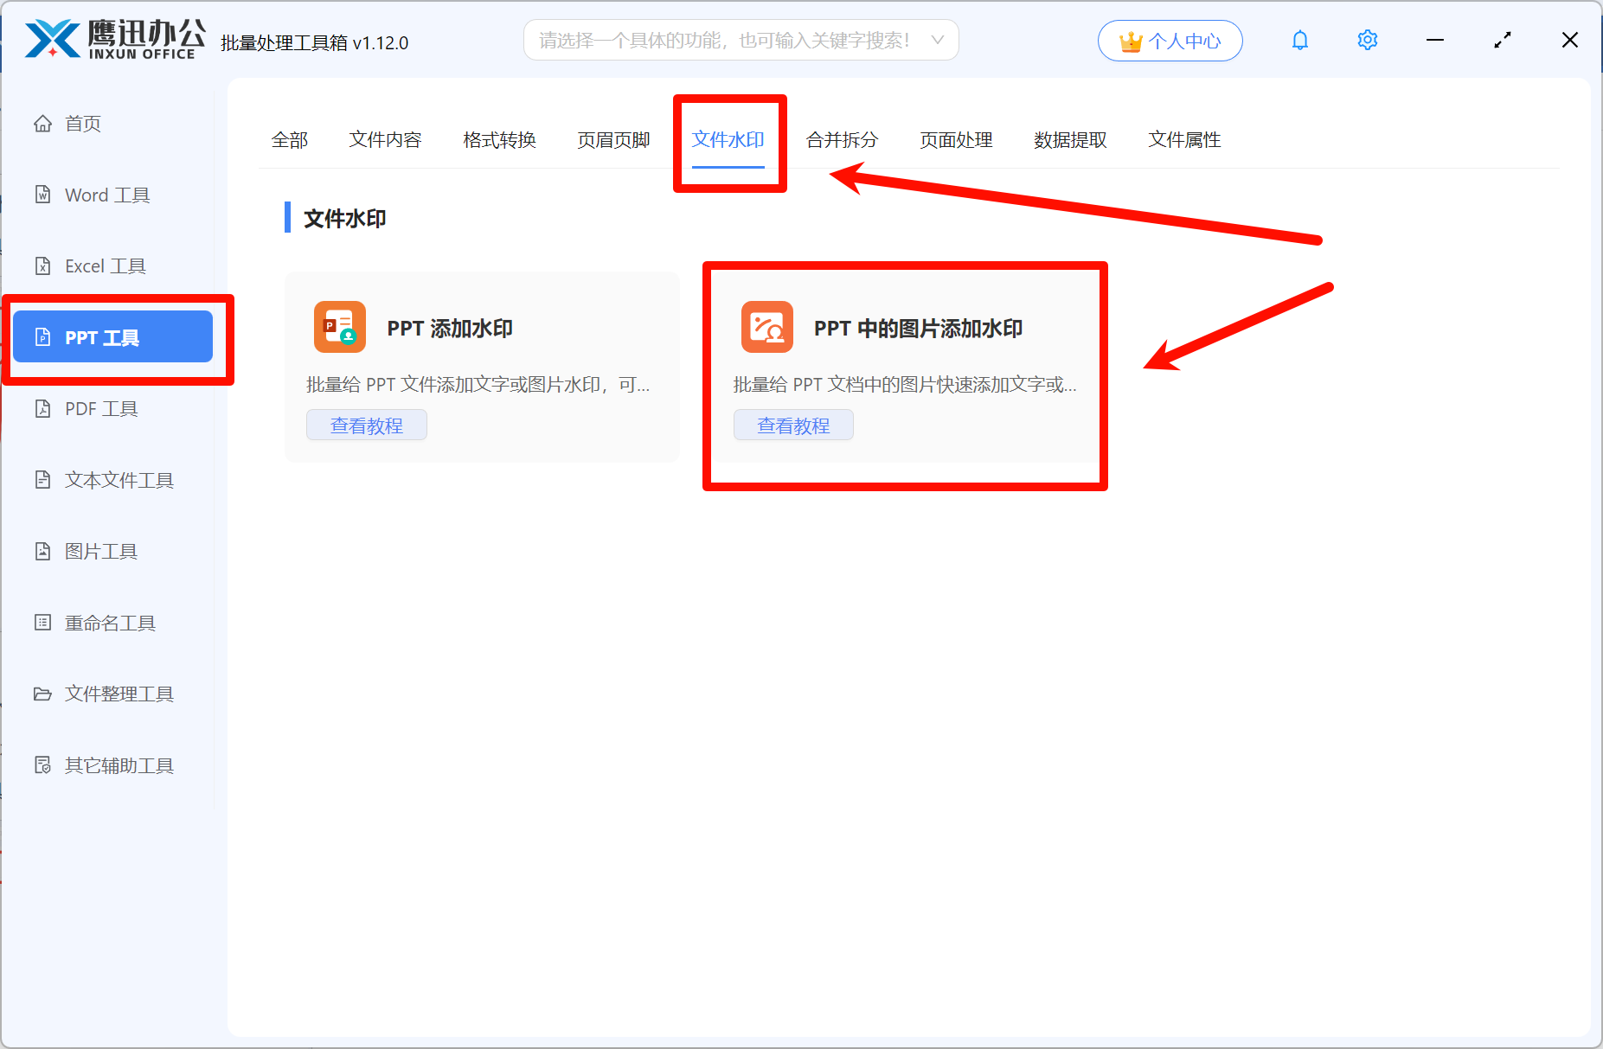Switch to the 合并拆分 tab
Viewport: 1603px width, 1049px height.
point(842,140)
